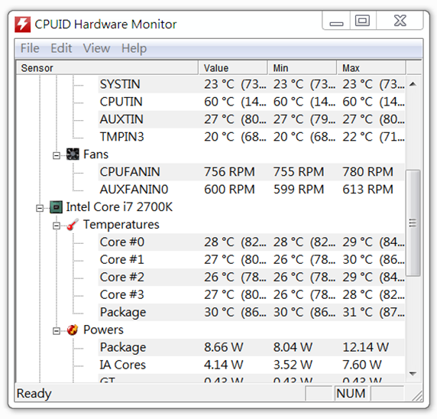Click the 599 RPM min value
The height and width of the screenshot is (419, 437).
click(x=299, y=190)
